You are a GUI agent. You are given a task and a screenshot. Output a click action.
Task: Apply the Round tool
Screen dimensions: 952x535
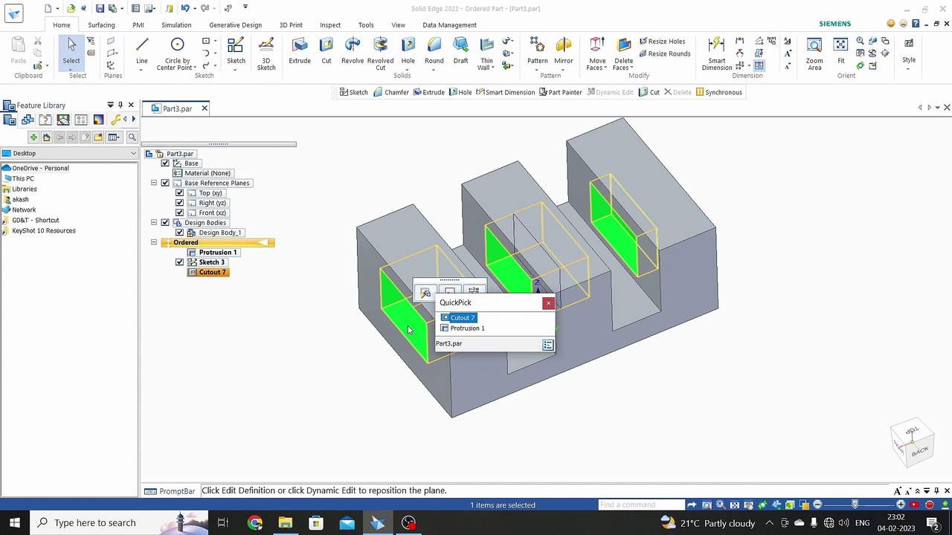click(434, 50)
